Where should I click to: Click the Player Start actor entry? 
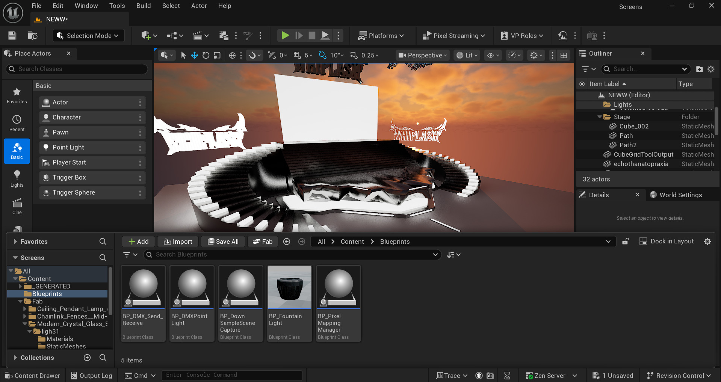point(92,162)
